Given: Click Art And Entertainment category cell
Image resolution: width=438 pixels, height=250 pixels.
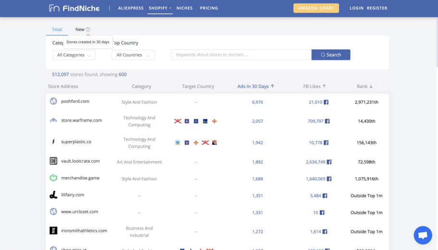Looking at the screenshot, I should 139,162.
